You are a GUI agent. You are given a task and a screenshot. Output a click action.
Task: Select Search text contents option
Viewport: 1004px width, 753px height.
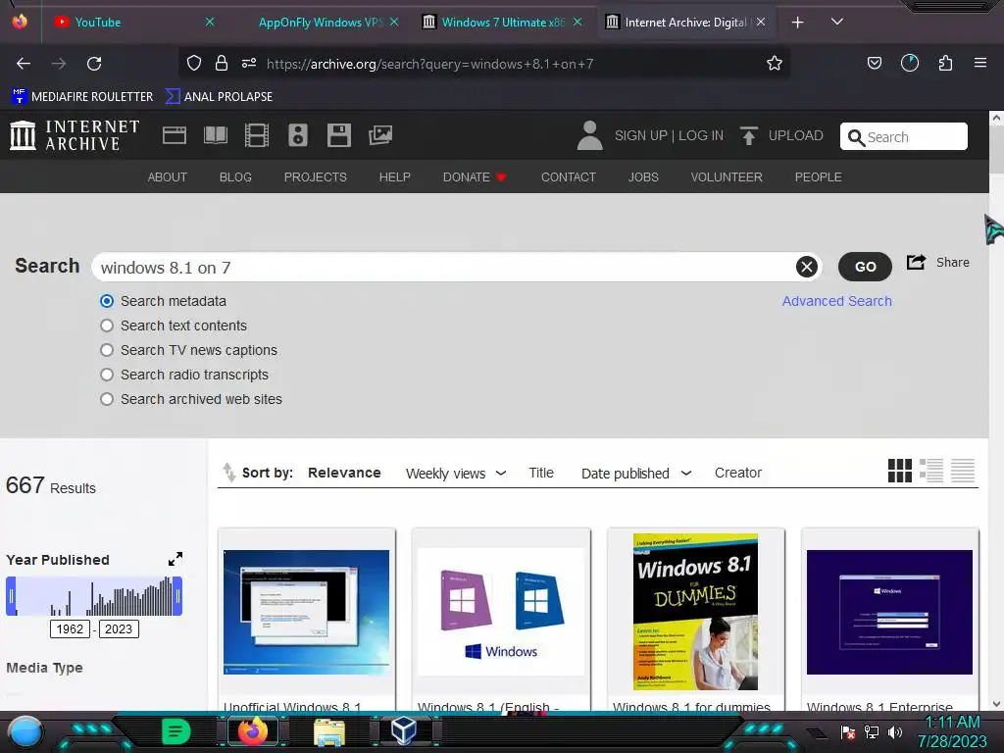point(107,326)
